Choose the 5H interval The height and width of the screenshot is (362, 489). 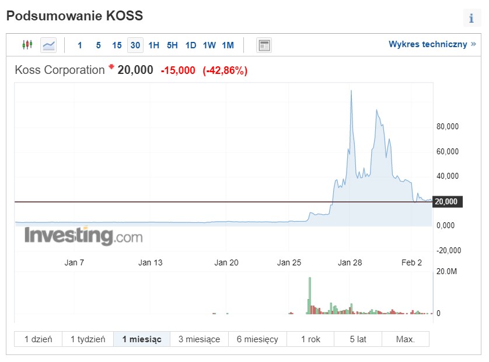tap(172, 45)
